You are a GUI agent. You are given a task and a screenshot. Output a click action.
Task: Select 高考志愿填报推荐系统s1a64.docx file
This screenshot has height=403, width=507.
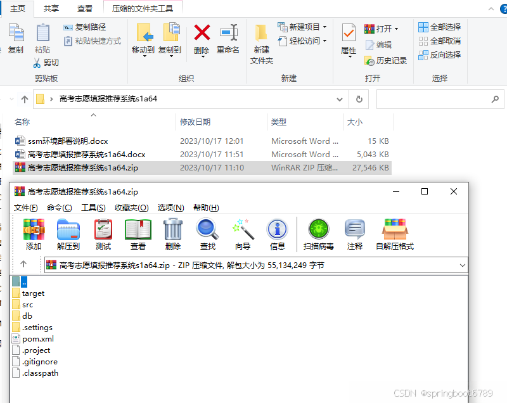point(202,154)
